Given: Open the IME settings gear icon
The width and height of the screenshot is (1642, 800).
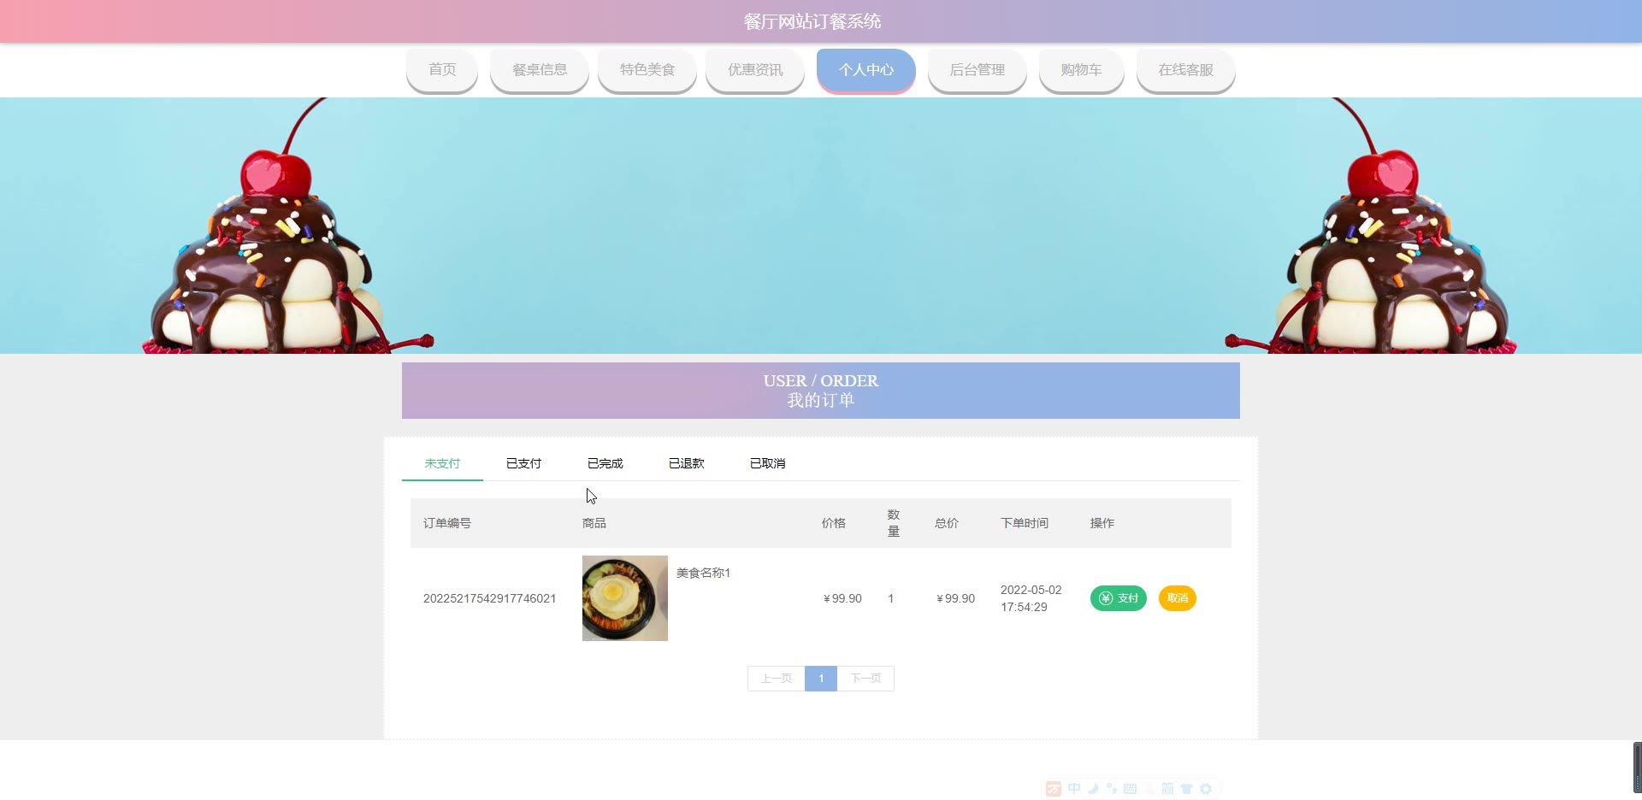Looking at the screenshot, I should click(x=1206, y=789).
